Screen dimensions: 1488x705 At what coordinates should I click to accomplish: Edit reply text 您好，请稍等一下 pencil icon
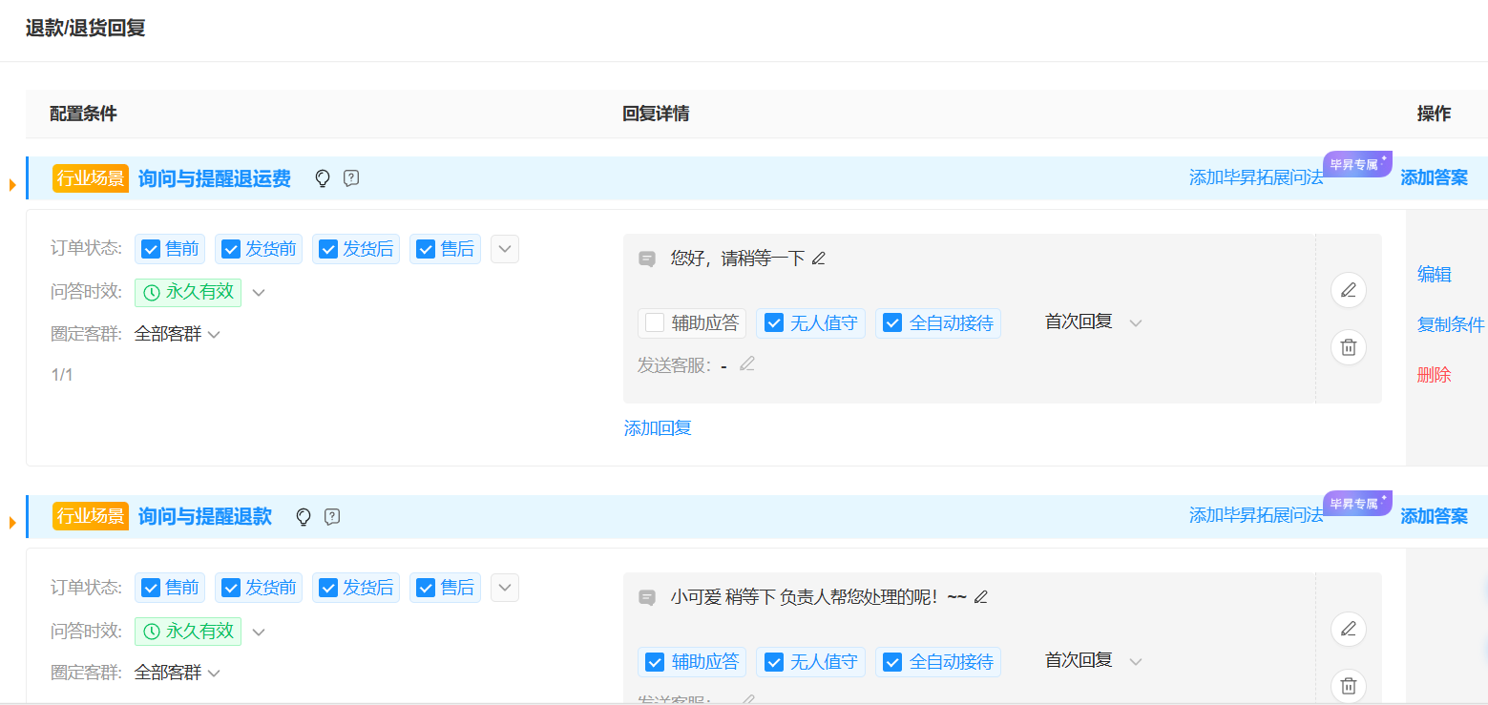pos(818,259)
